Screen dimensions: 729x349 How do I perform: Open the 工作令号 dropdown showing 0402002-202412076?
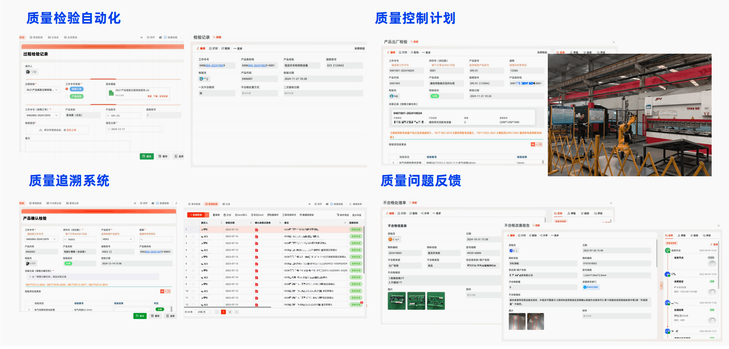(42, 115)
